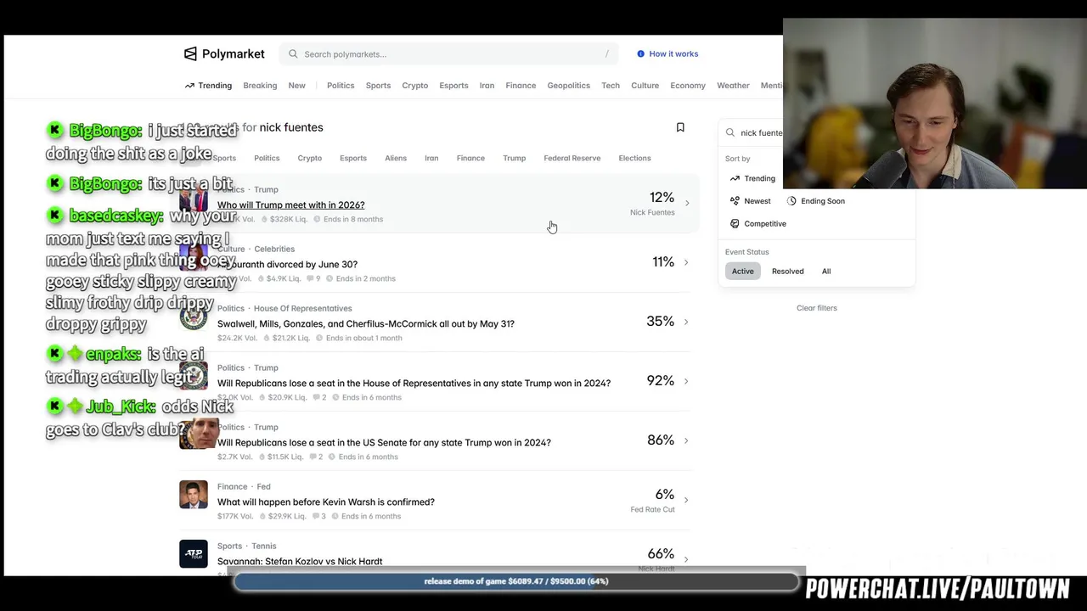The width and height of the screenshot is (1087, 611).
Task: Expand Republicans lose US Senate seat market
Action: [686, 440]
